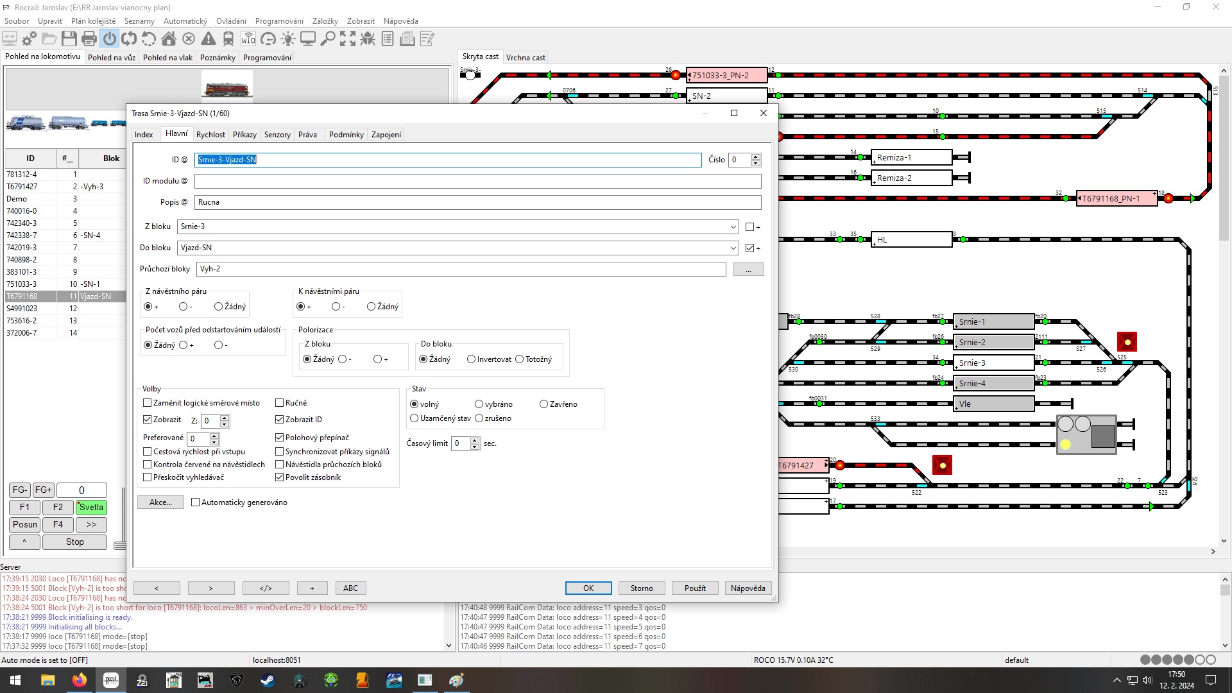Click the print toolbar icon
The height and width of the screenshot is (693, 1232).
click(89, 39)
